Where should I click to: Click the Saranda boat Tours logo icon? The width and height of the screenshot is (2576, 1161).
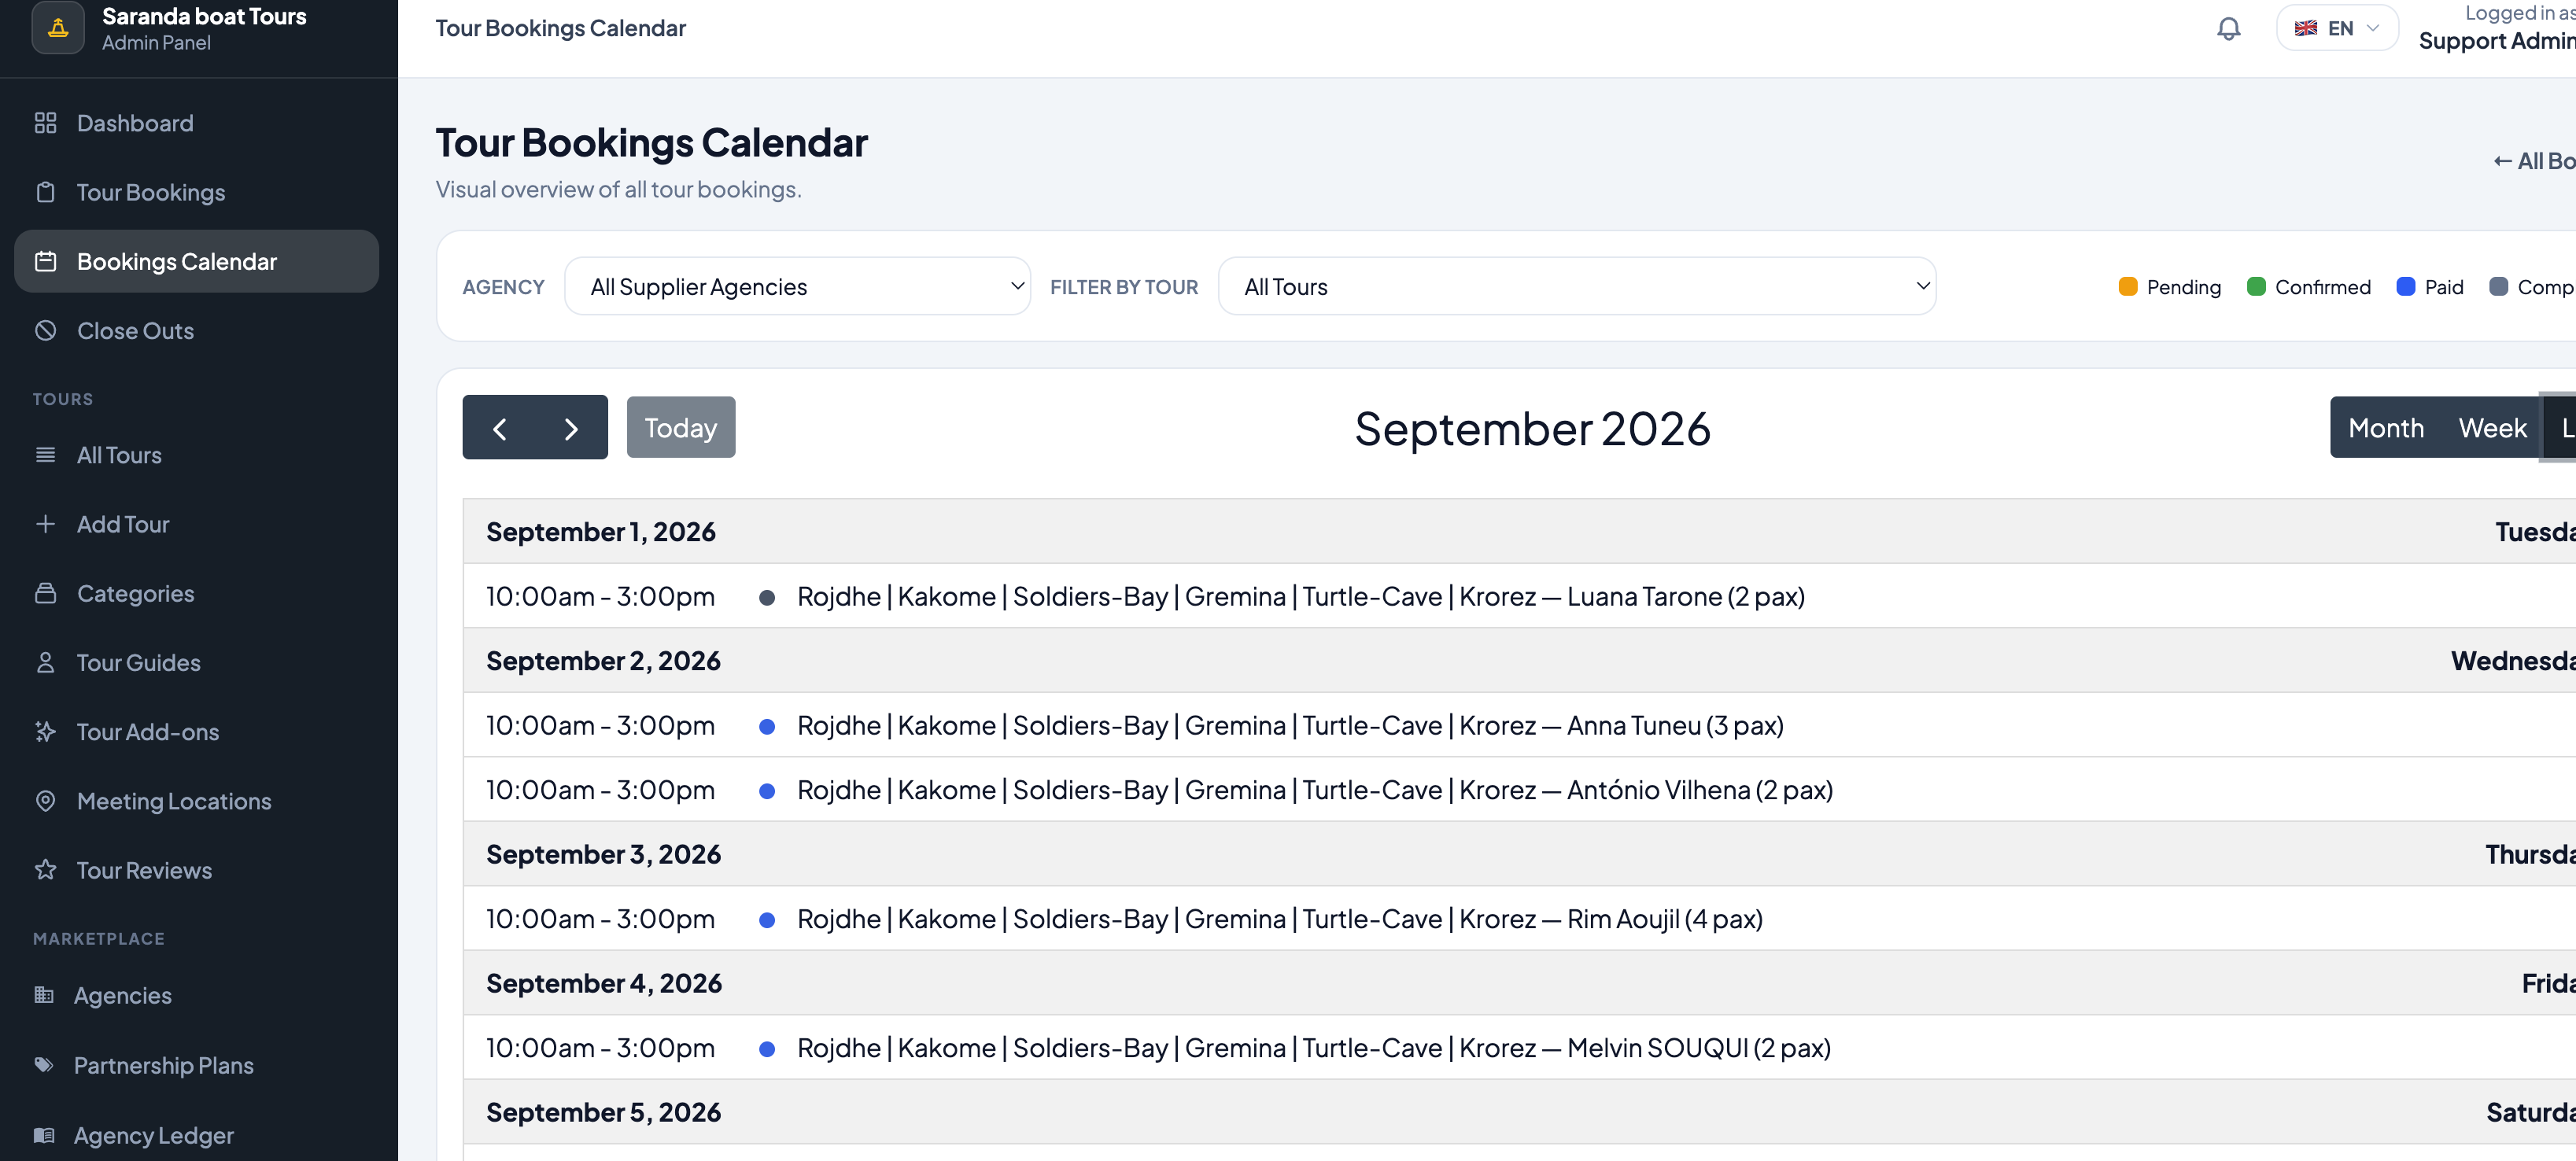click(58, 28)
